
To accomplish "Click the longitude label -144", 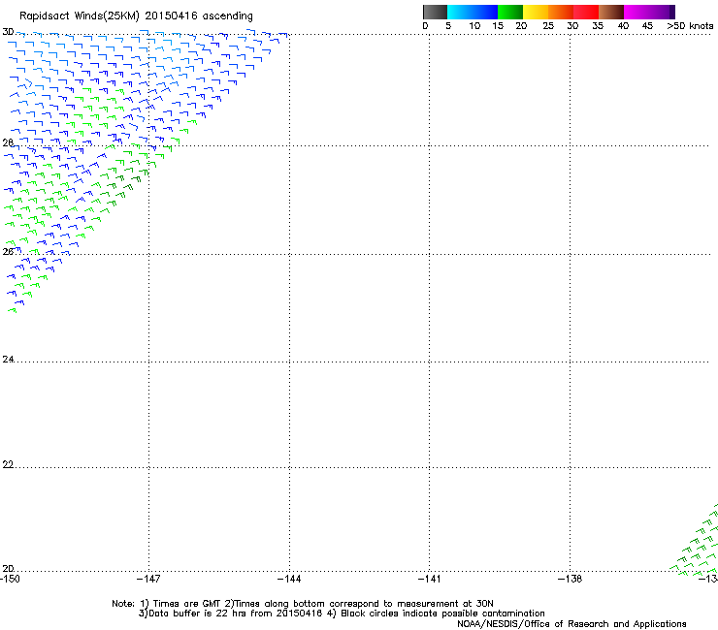I will click(x=289, y=579).
